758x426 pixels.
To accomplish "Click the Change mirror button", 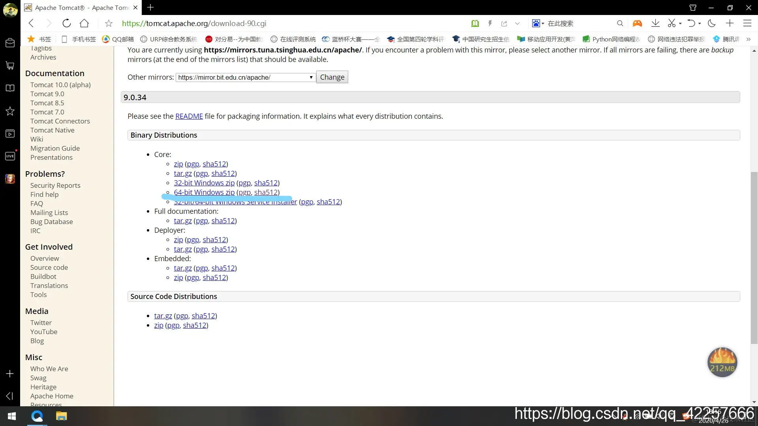I will pos(332,77).
